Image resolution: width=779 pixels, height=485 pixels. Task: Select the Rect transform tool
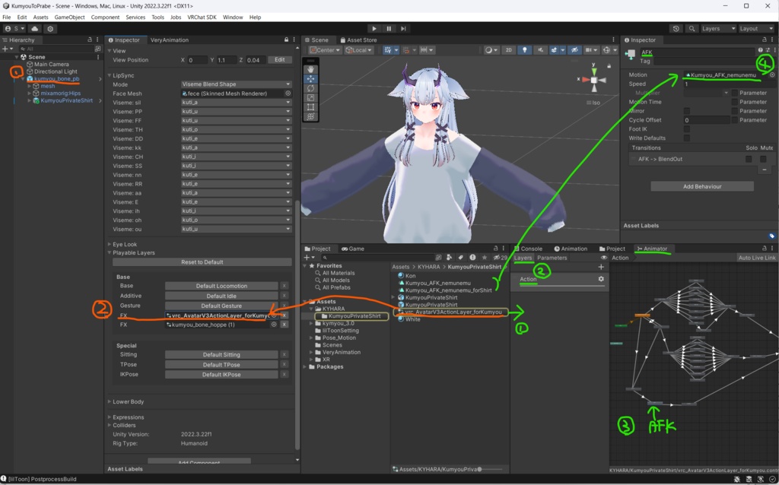(x=310, y=107)
